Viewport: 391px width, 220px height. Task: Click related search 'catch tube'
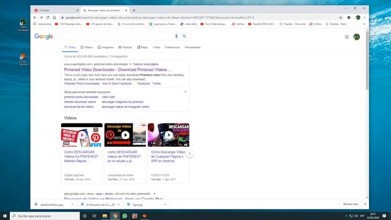tap(108, 97)
